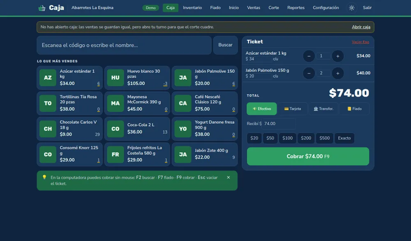
Task: Click Salir to log out
Action: [x=367, y=8]
